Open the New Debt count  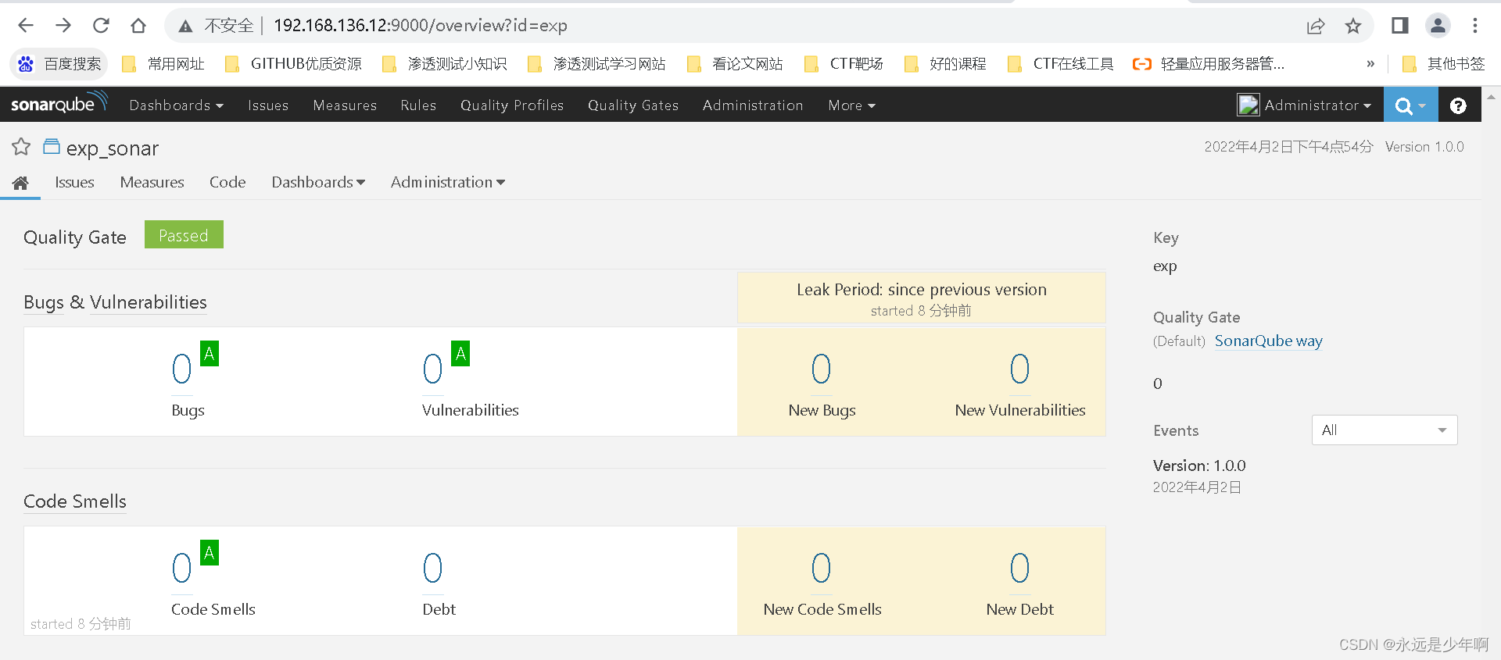[1019, 568]
